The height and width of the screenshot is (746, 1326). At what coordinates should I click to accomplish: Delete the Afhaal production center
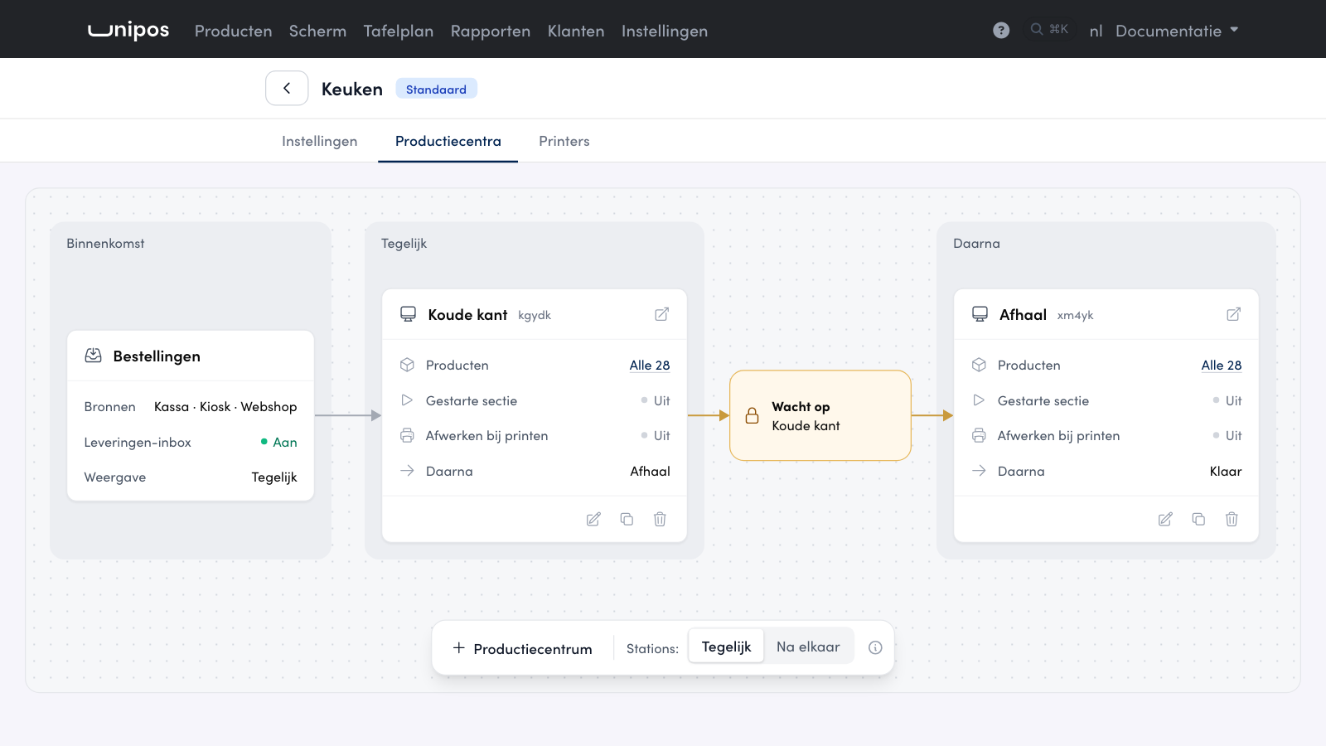(1232, 519)
